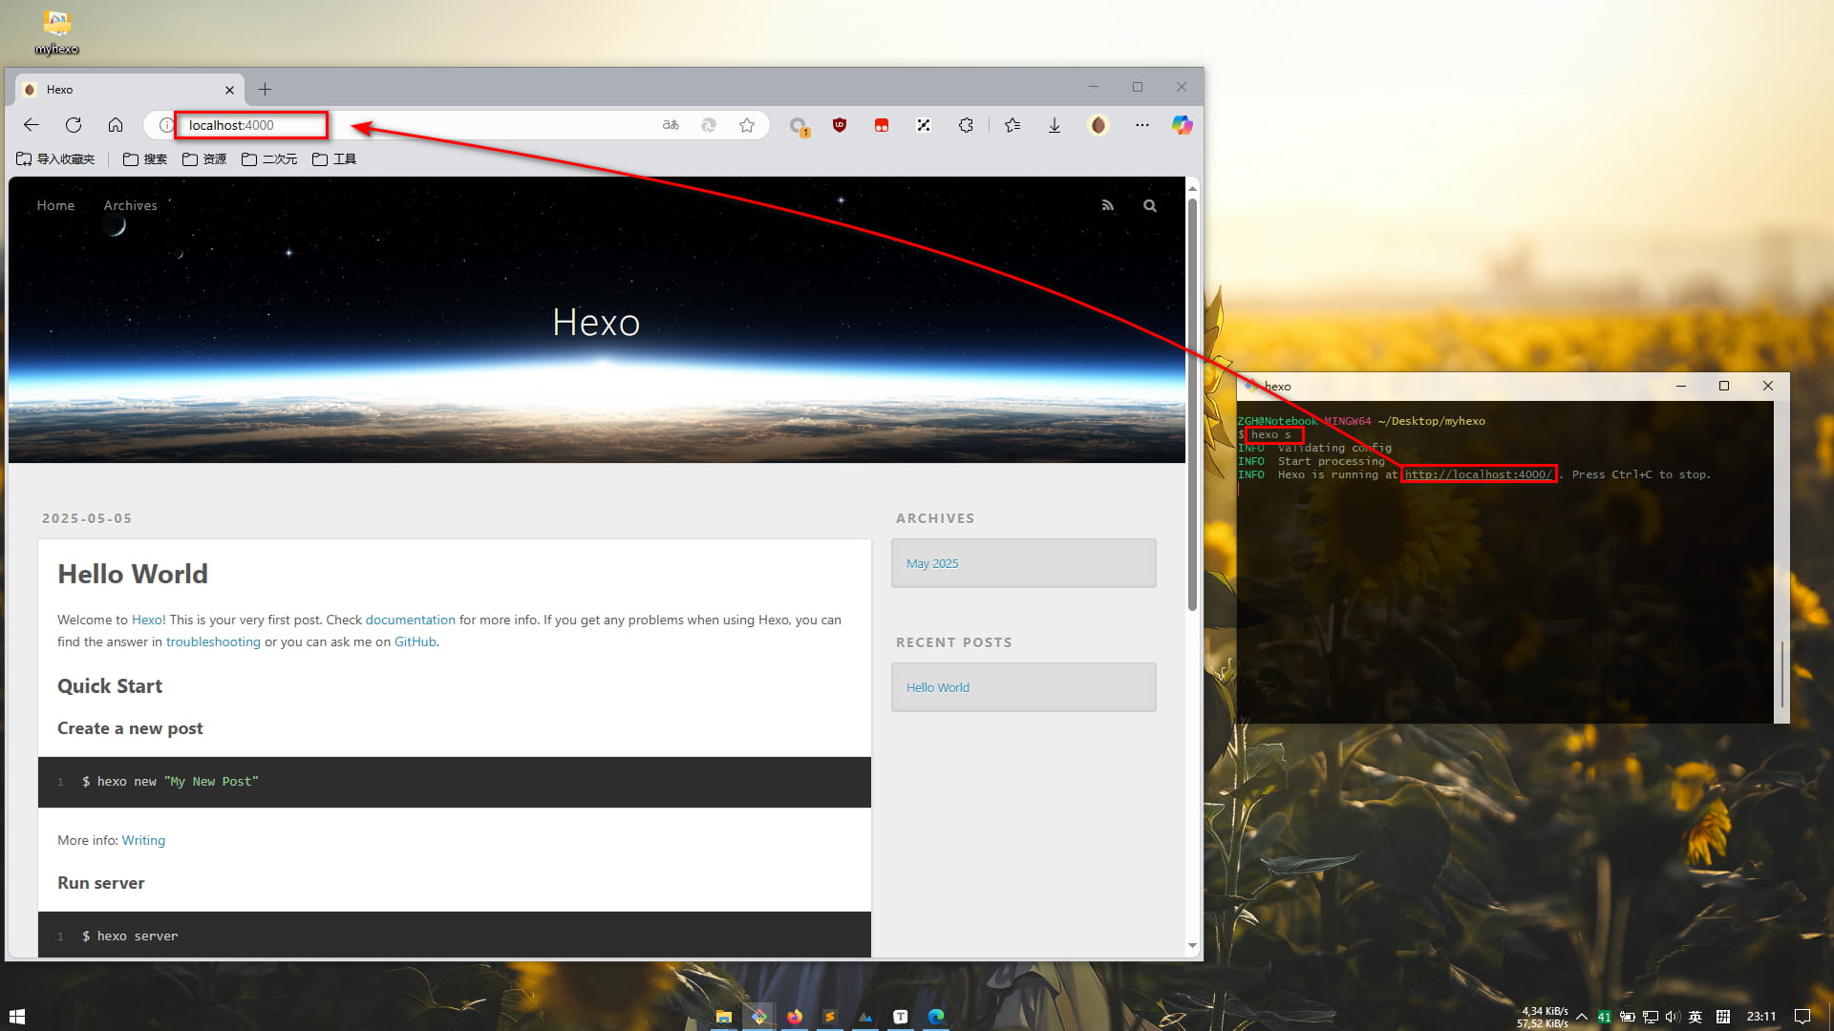Click the browser page vertical scrollbar
The height and width of the screenshot is (1031, 1834).
point(1192,401)
